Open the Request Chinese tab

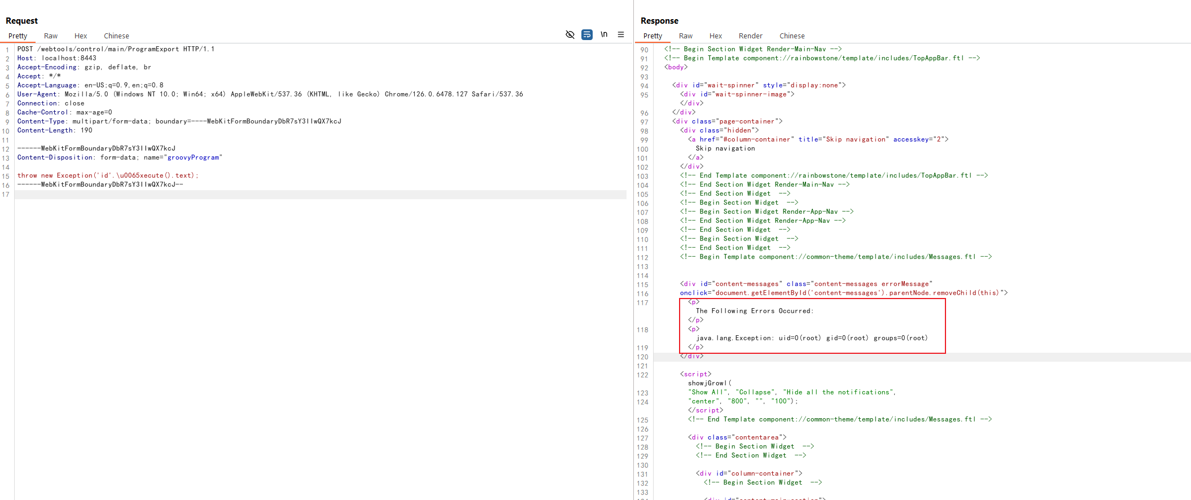[x=116, y=36]
